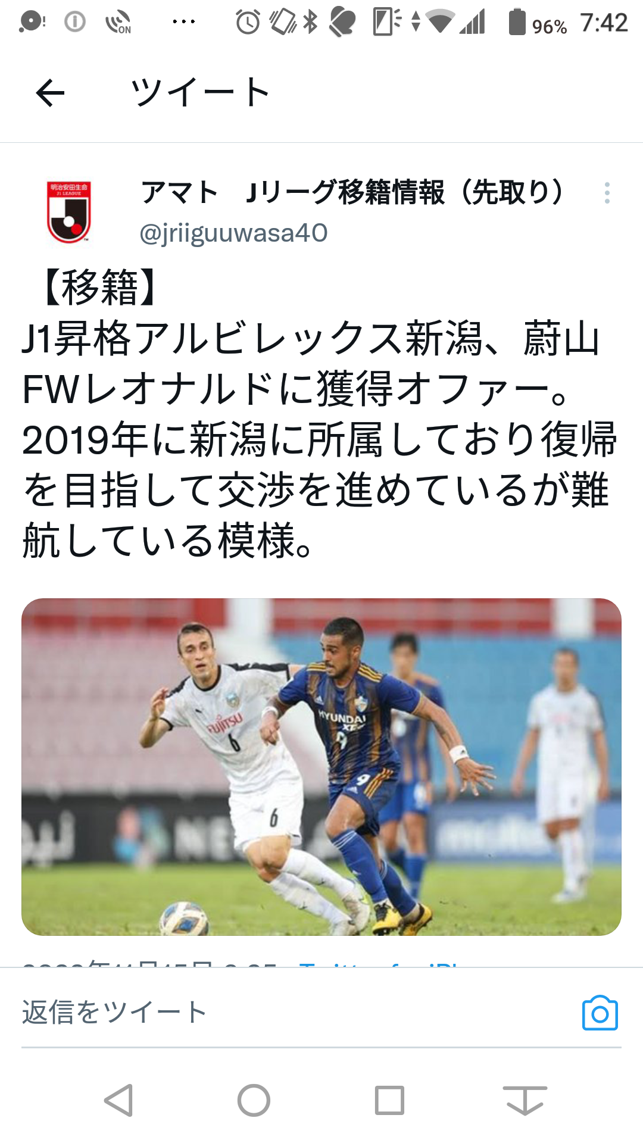Tap the Bluetooth status icon
643x1143 pixels.
coord(310,23)
